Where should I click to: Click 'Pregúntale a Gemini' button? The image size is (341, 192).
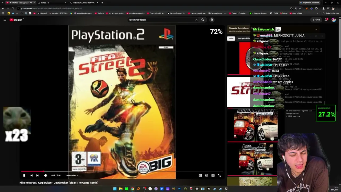(309, 3)
